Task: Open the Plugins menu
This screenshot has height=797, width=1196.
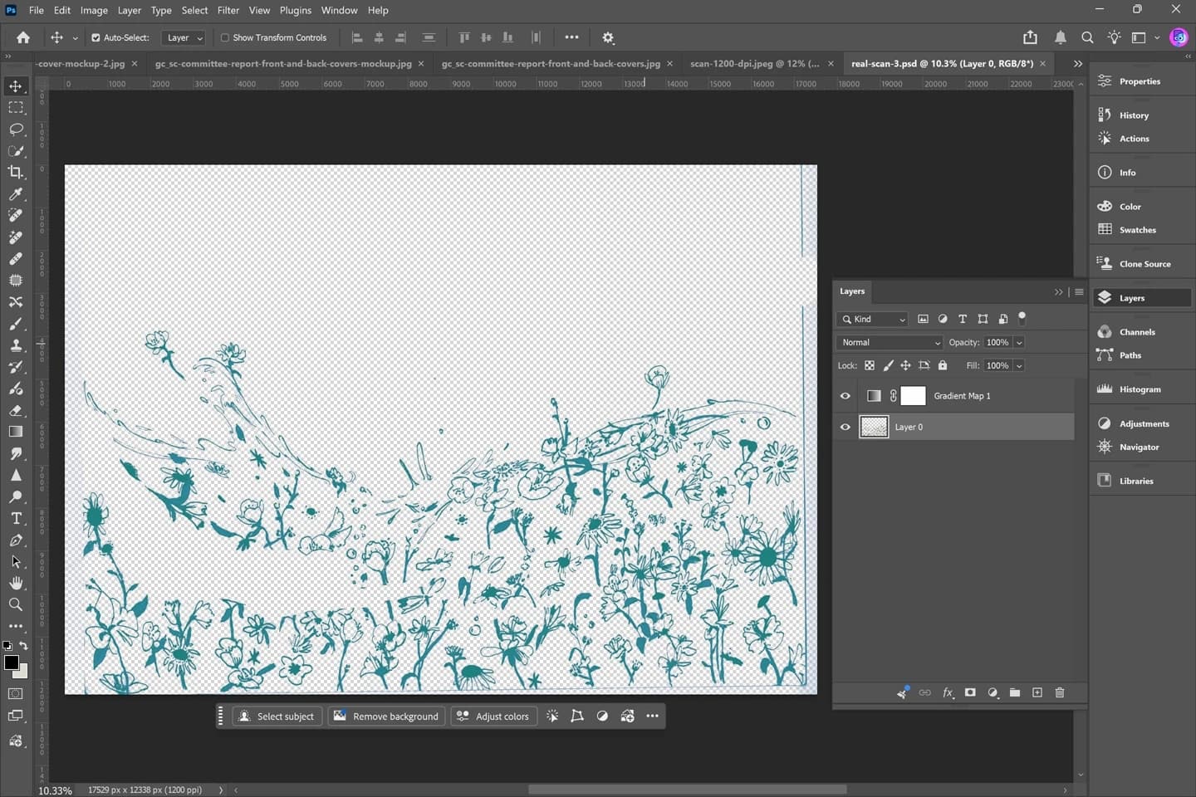Action: [x=296, y=11]
